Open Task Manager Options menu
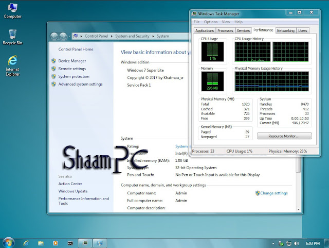Screen dimensions: 329x248 pos(211,22)
